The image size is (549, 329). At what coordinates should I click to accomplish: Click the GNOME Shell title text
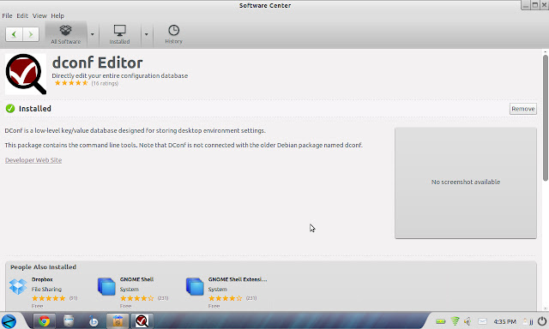click(x=136, y=279)
